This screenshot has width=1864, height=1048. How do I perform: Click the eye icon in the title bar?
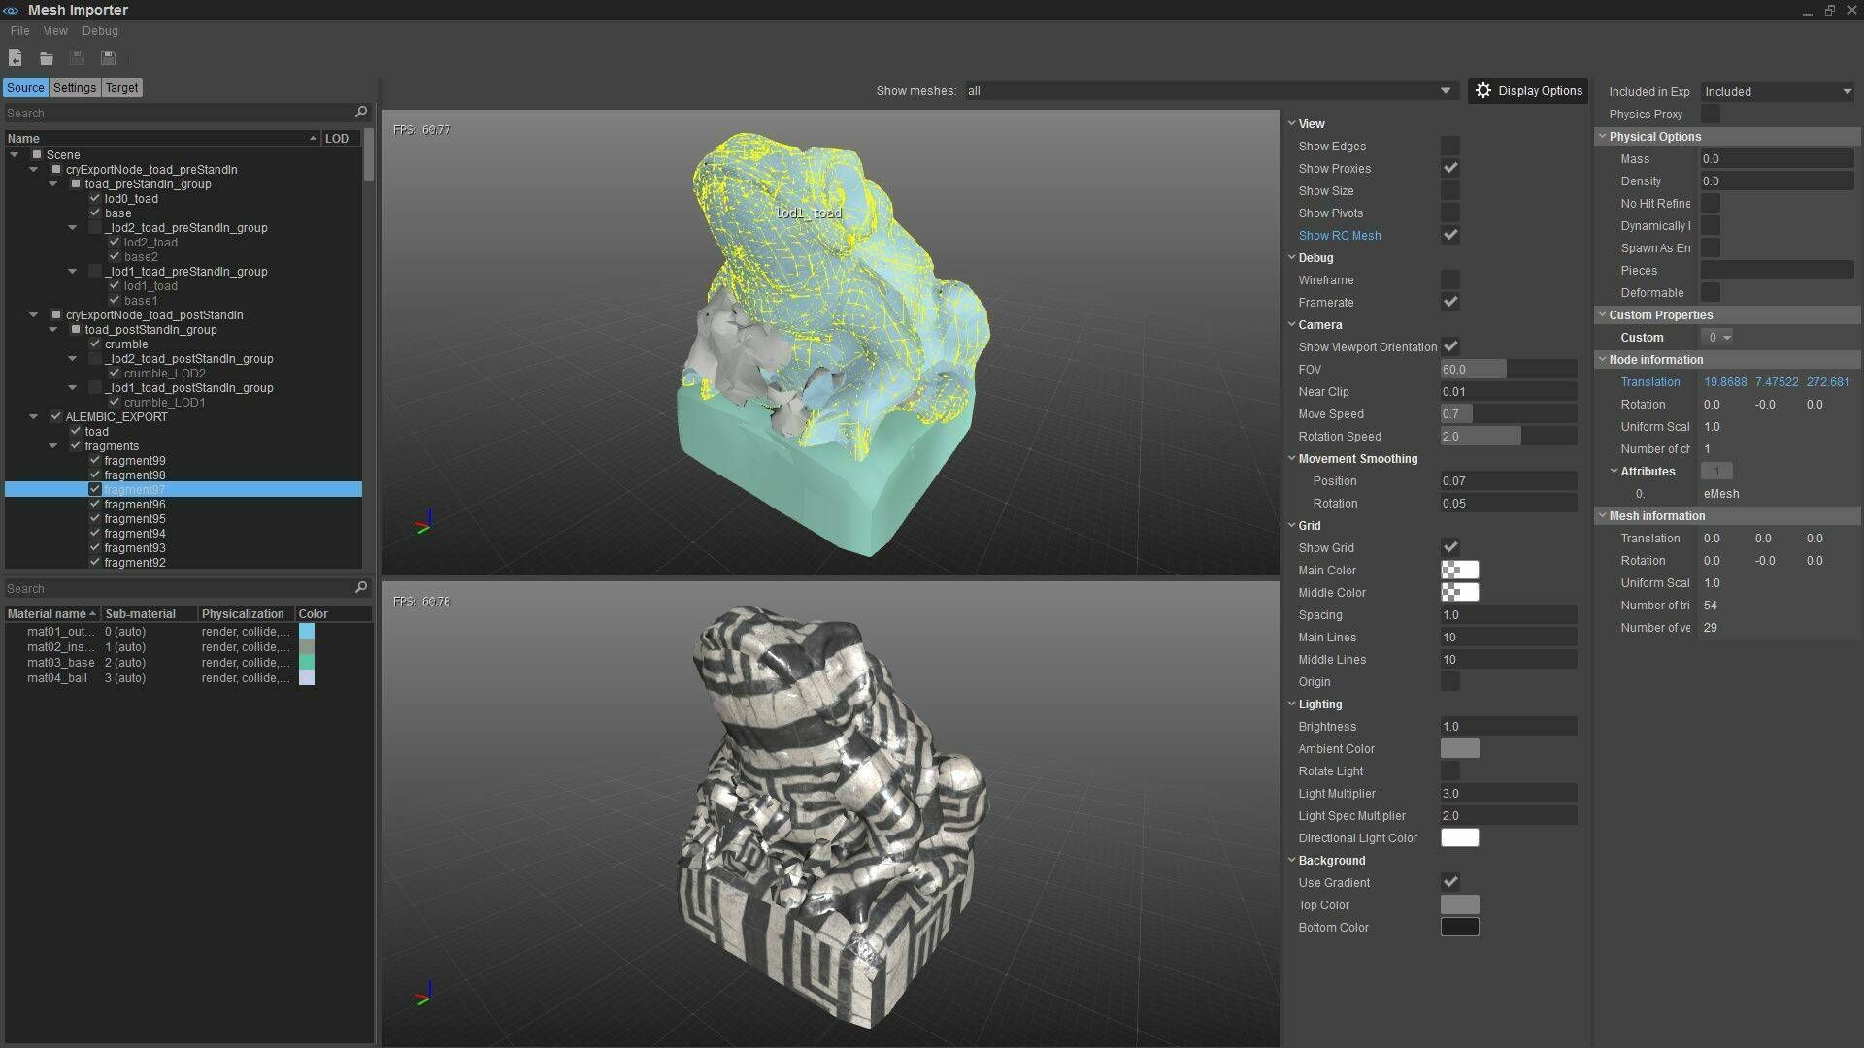9,9
